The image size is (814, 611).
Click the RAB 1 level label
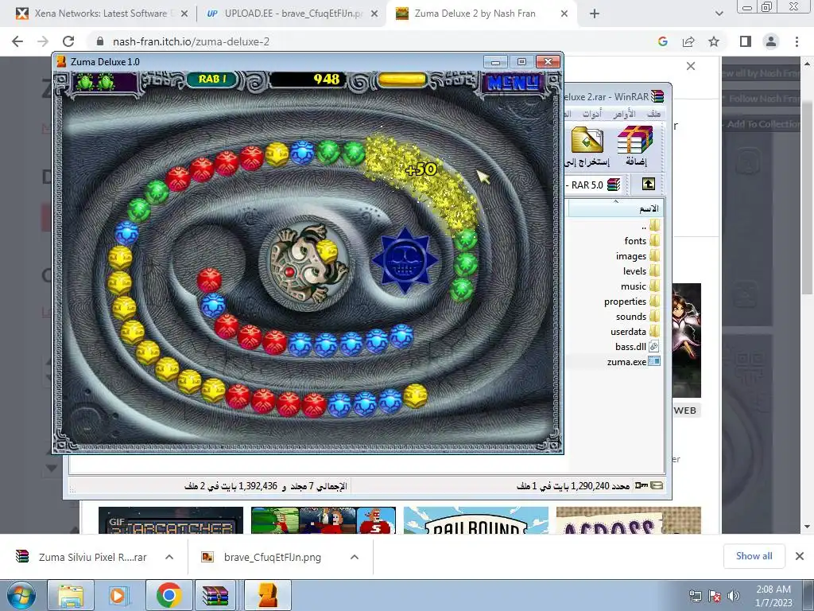[211, 79]
